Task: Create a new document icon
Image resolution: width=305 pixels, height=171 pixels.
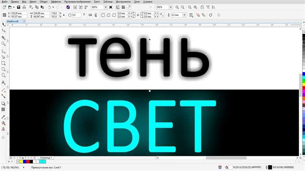Action: 4,7
